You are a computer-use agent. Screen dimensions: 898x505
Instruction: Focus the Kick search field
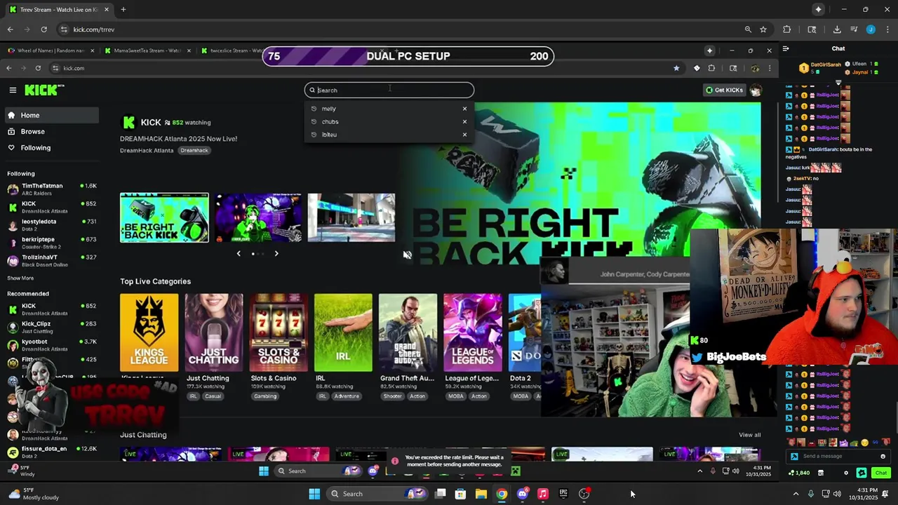(389, 90)
